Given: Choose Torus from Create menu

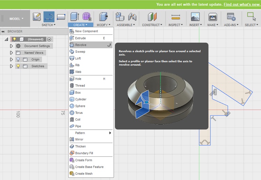Looking at the screenshot, I should [x=91, y=113].
